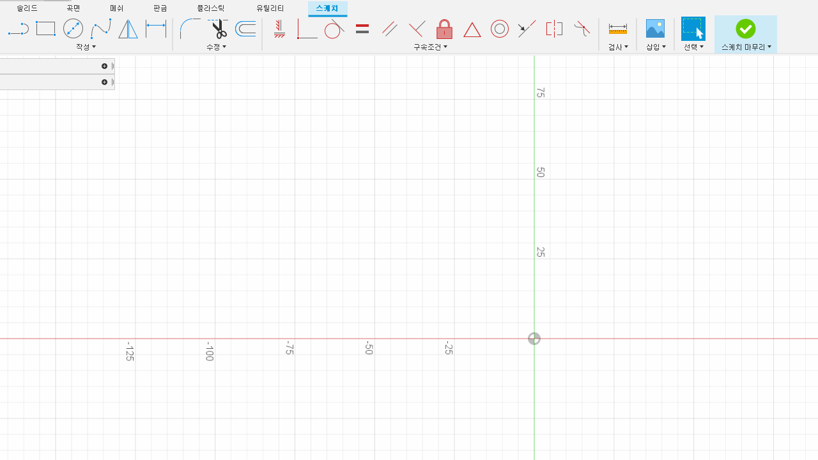Apply the Perpendicular constraint

[x=417, y=29]
